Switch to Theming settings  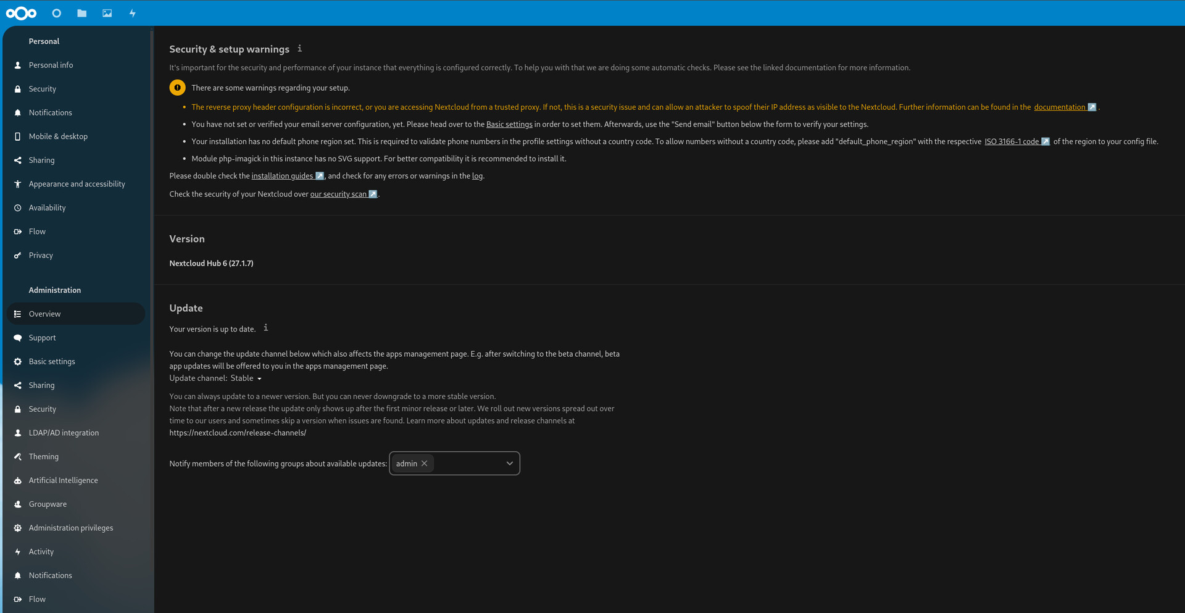pos(43,456)
